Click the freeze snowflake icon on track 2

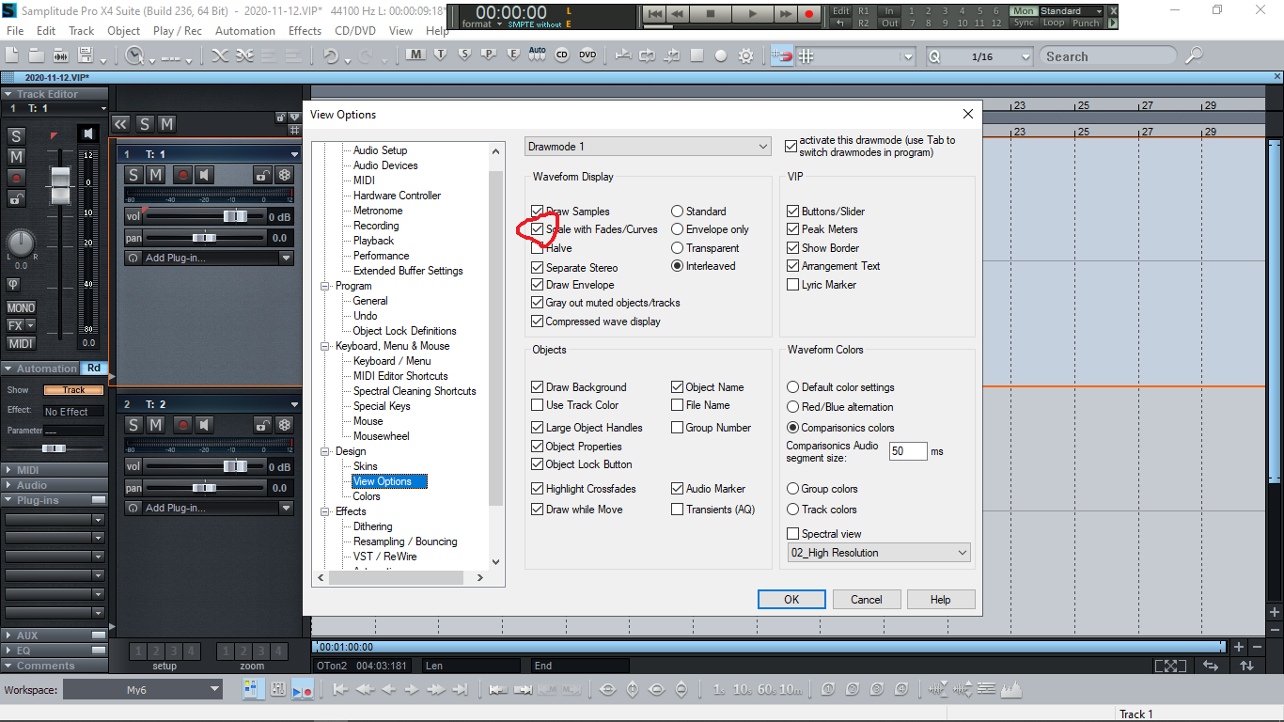coord(285,425)
